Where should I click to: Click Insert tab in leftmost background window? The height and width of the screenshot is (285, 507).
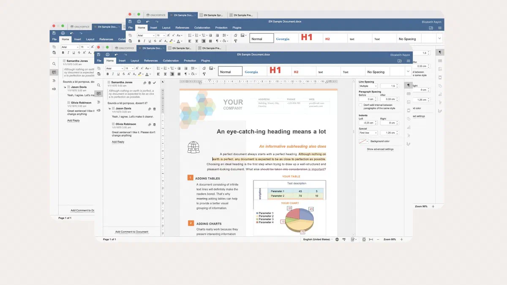click(78, 39)
